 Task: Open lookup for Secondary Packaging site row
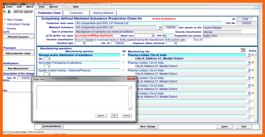pos(249,63)
